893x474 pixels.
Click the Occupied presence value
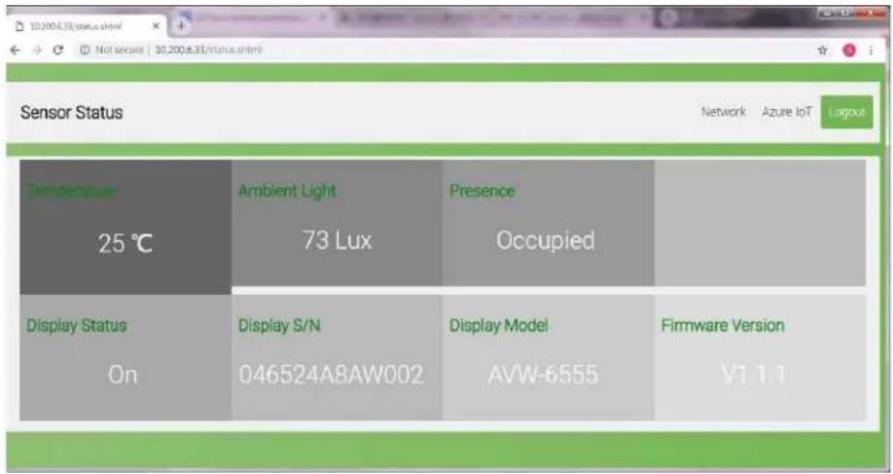[x=546, y=240]
